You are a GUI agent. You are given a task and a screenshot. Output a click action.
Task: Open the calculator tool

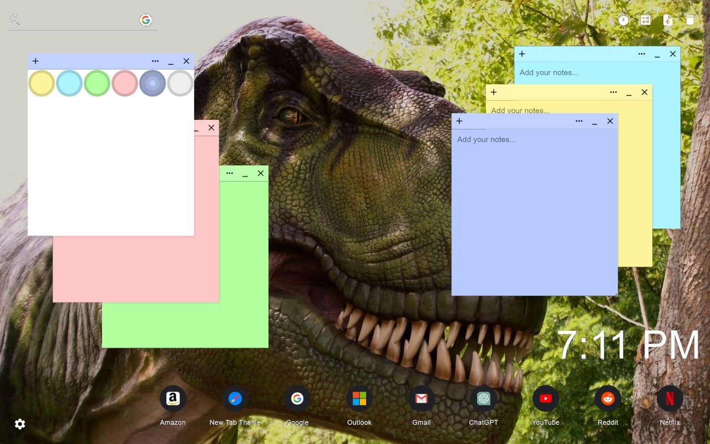pyautogui.click(x=646, y=20)
